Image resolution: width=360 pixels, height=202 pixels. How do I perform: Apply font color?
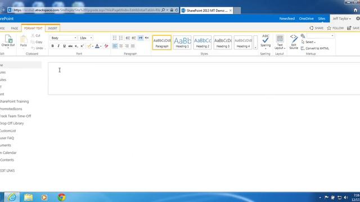click(97, 46)
